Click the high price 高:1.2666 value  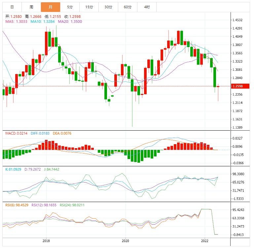click(33, 17)
